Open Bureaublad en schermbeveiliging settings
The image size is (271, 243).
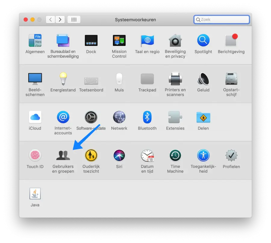point(63,40)
